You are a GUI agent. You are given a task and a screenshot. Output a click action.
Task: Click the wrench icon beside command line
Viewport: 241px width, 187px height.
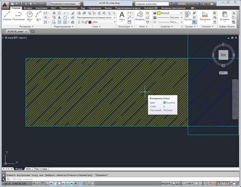tap(3, 179)
